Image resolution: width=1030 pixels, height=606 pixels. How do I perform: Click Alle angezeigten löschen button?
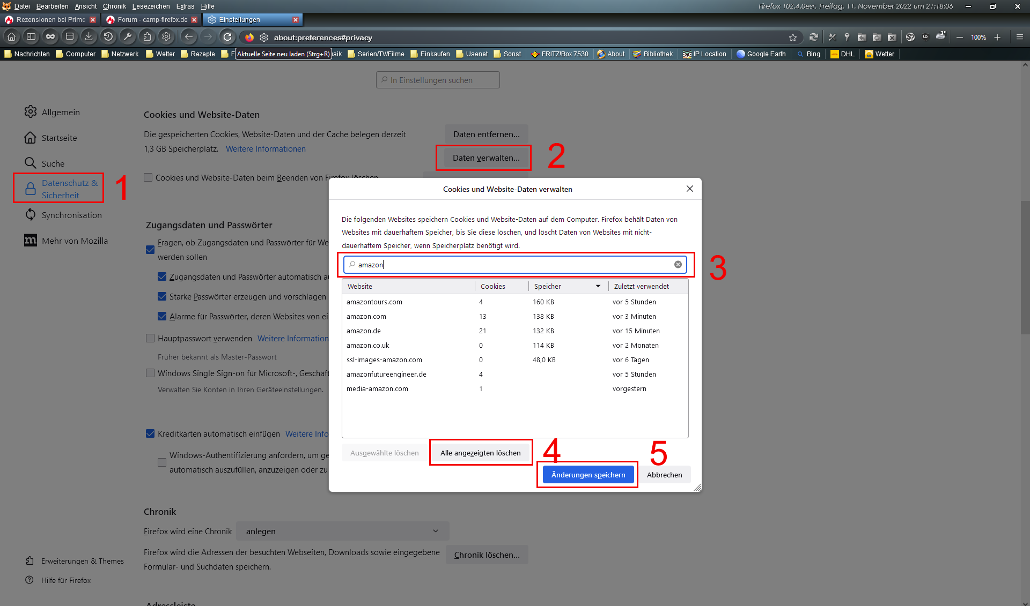tap(480, 453)
